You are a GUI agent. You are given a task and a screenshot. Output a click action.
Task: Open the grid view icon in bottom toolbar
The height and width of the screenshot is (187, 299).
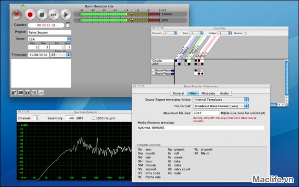[x=34, y=93]
